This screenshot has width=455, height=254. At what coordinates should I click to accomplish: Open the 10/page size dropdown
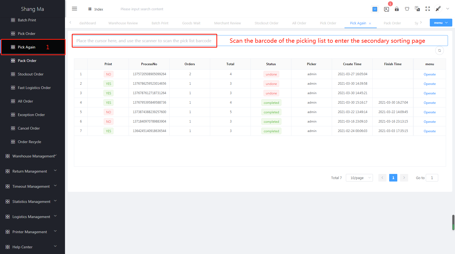359,178
